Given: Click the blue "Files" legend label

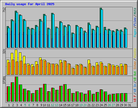Looking at the screenshot, I should 135,22.
